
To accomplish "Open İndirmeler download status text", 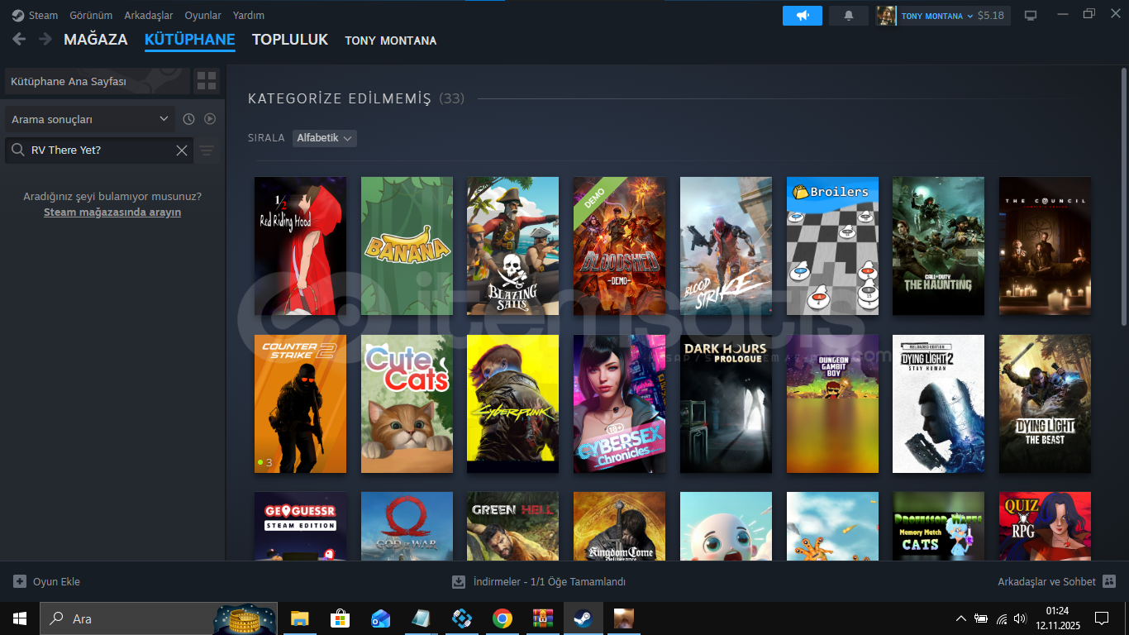I will (x=550, y=582).
